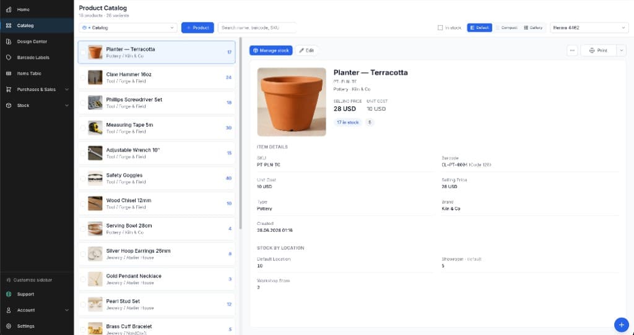Click the blue + Product button

198,28
